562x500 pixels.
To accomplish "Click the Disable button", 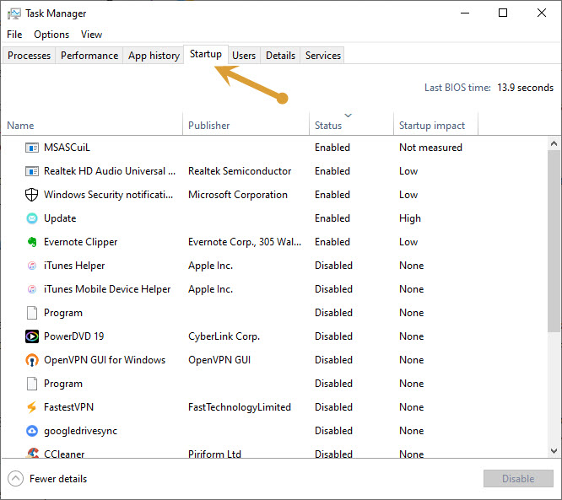I will tap(518, 479).
